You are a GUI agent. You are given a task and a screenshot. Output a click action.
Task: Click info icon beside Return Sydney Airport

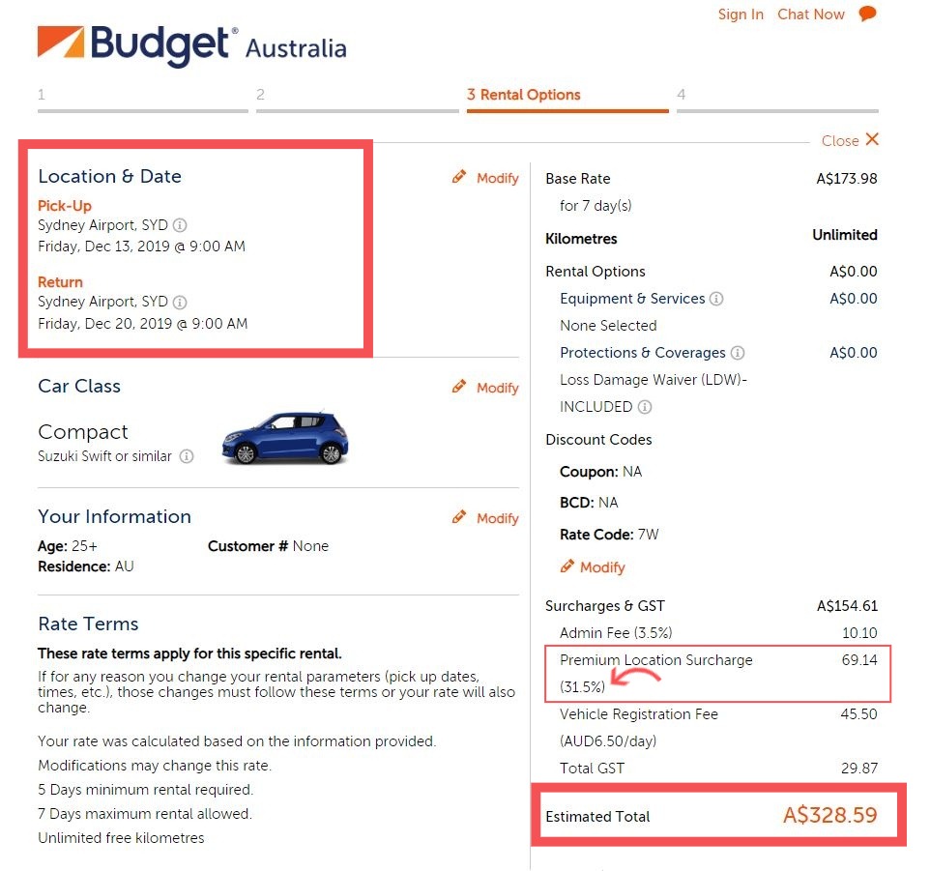click(180, 302)
